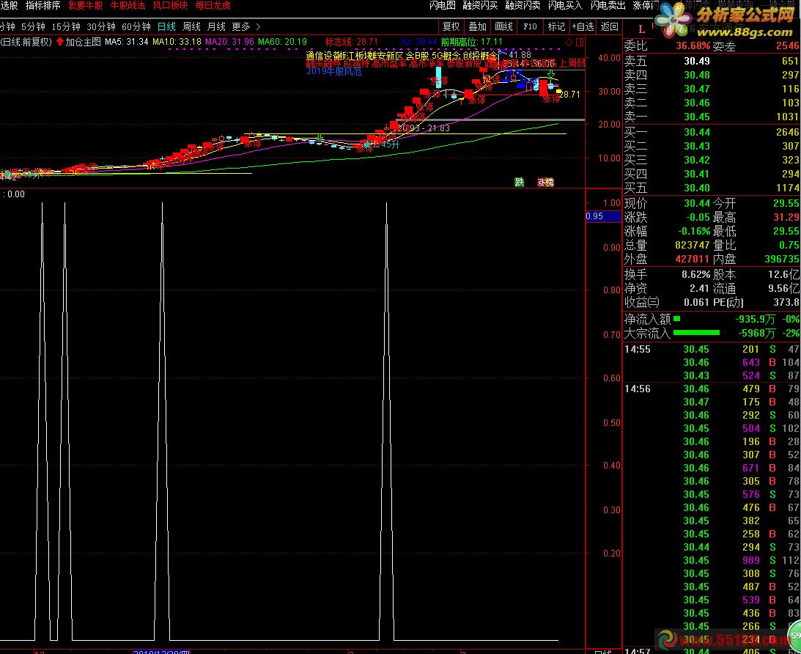
Task: Click the 复权 button
Action: [451, 26]
